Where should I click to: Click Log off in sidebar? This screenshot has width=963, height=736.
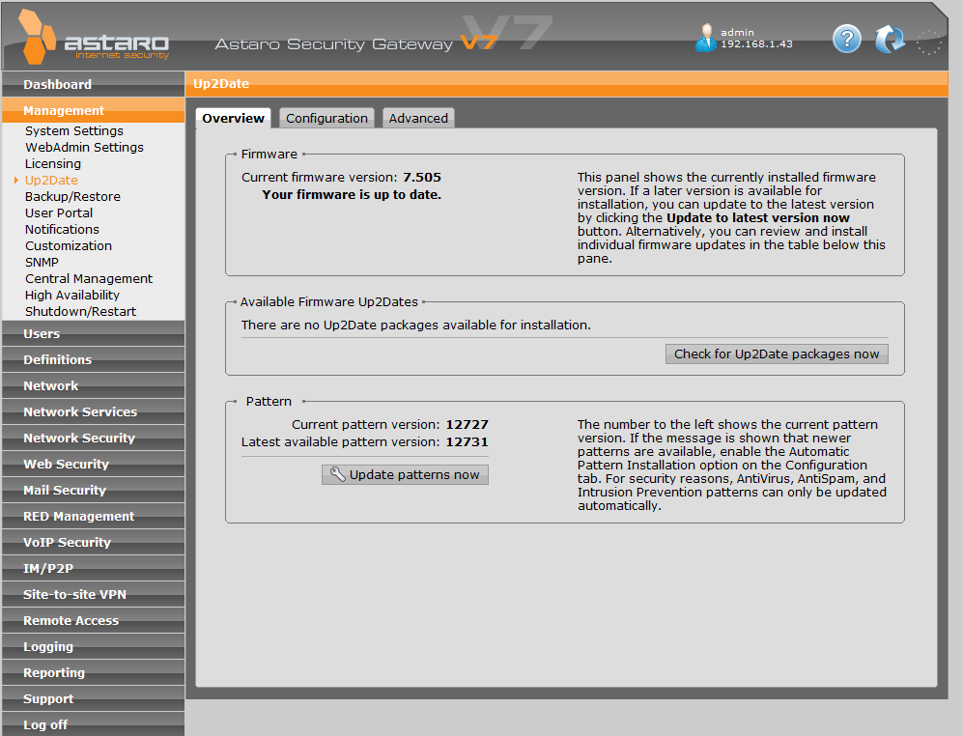tap(93, 724)
